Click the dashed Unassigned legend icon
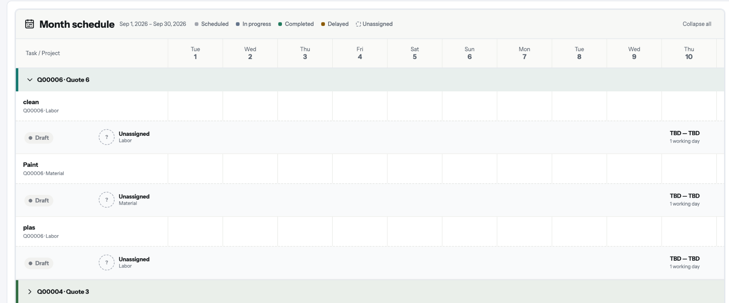Viewport: 729px width, 303px height. coord(358,24)
